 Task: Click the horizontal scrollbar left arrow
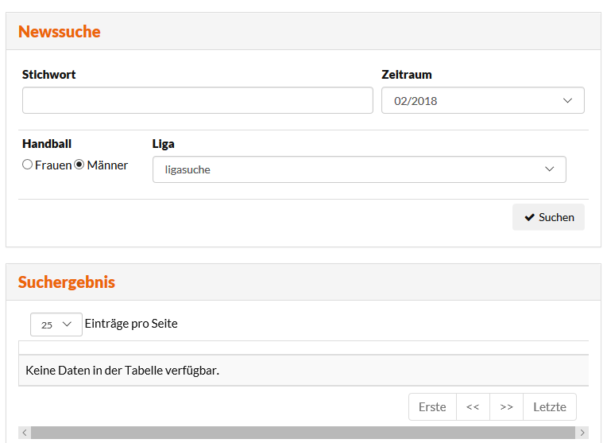[x=25, y=433]
